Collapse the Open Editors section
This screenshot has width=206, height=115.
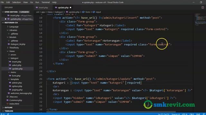[x=3, y=12]
